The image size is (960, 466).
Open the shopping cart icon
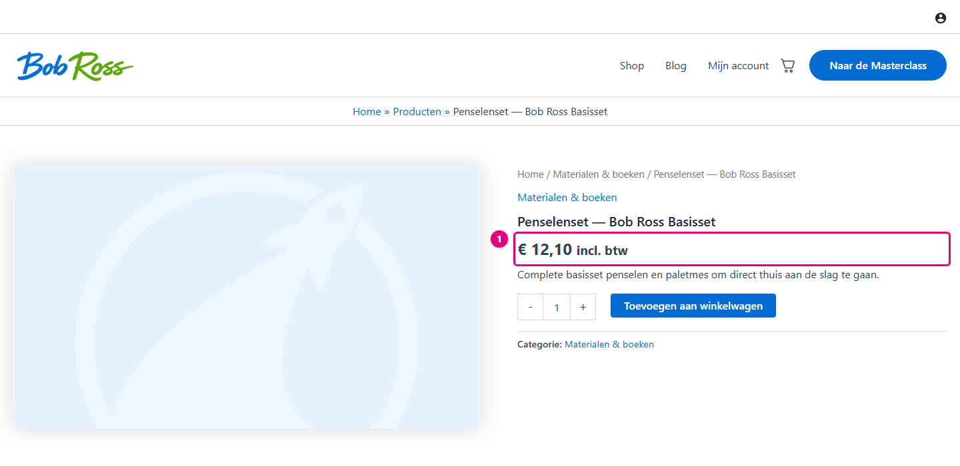(788, 65)
